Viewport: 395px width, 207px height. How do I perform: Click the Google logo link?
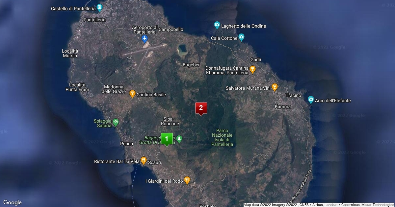point(13,202)
